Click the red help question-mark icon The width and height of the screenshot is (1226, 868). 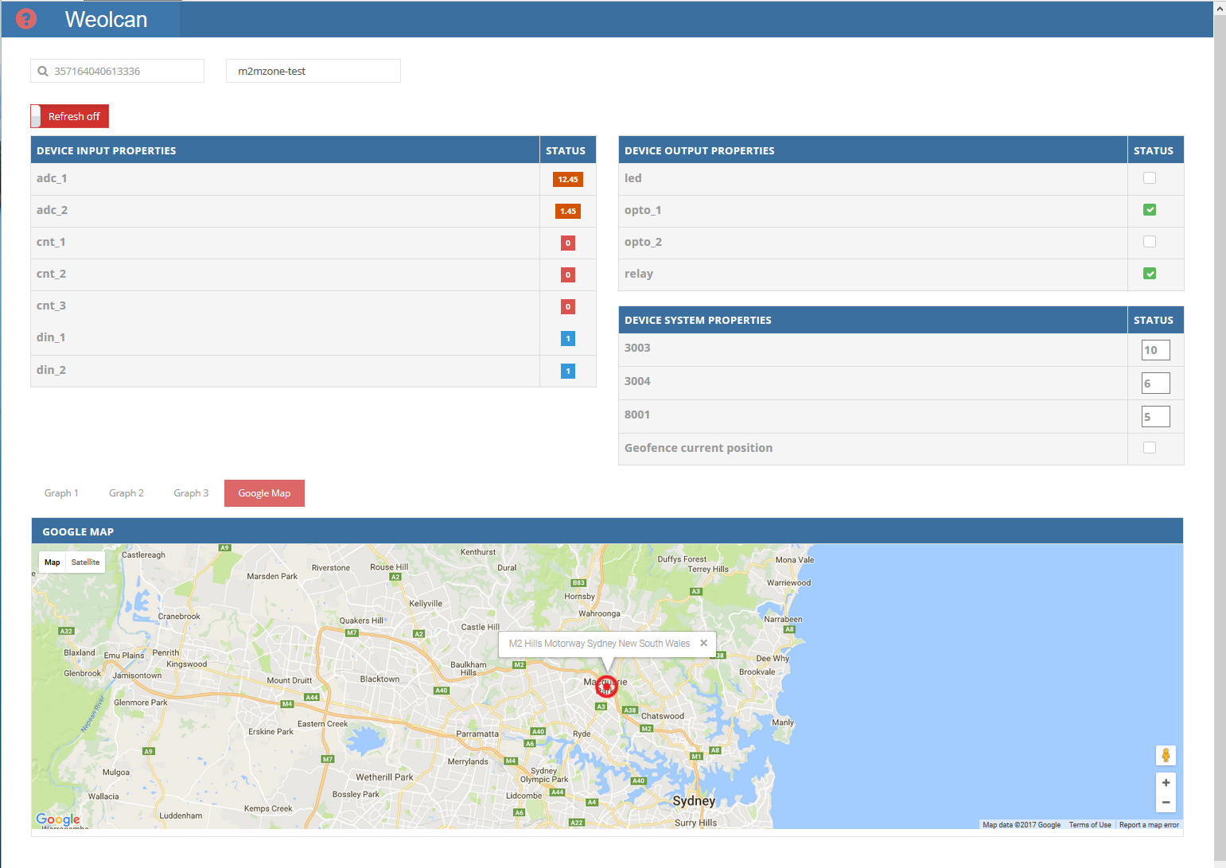(x=26, y=19)
